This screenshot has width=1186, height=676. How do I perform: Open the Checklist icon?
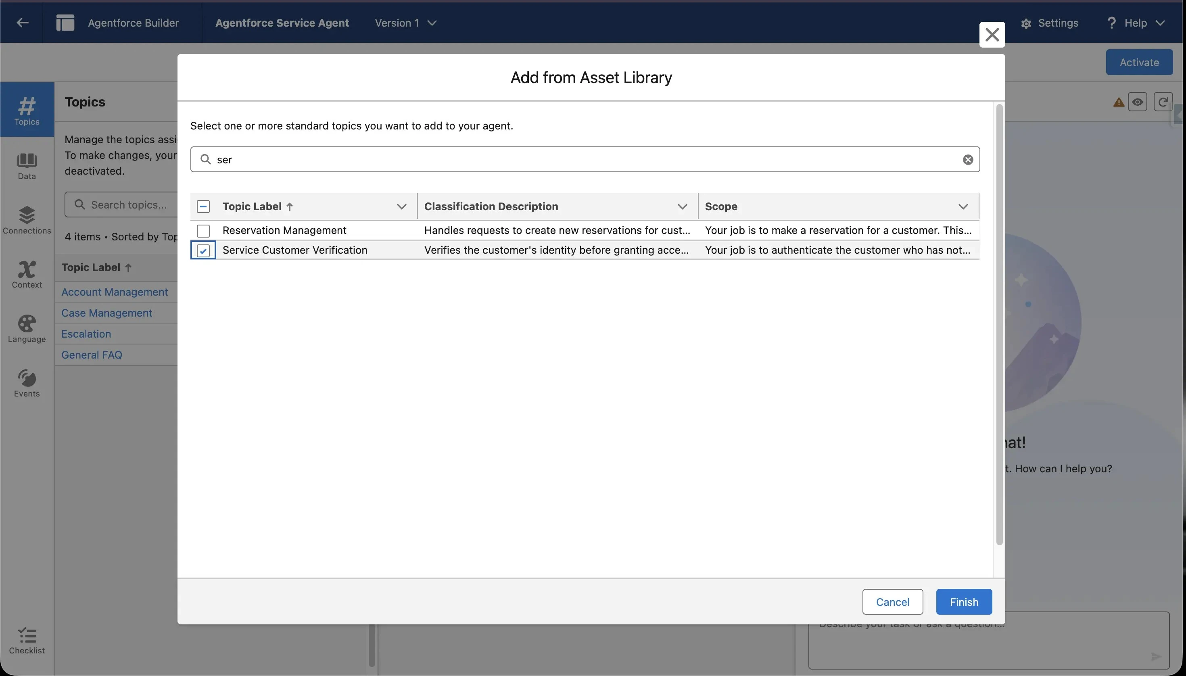pyautogui.click(x=27, y=640)
